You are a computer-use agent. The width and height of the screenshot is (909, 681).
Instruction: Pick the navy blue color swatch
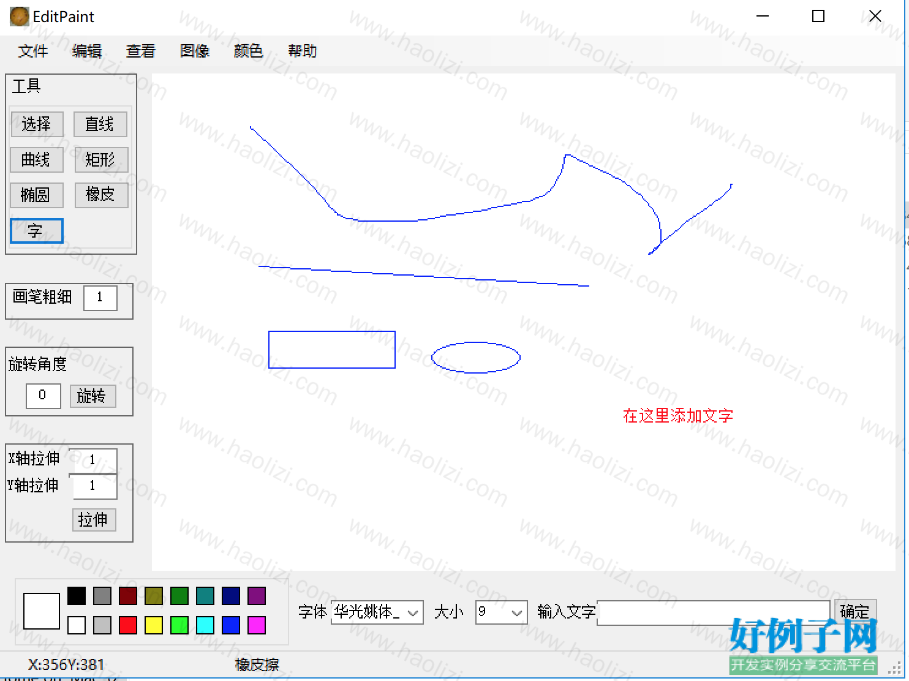(231, 596)
